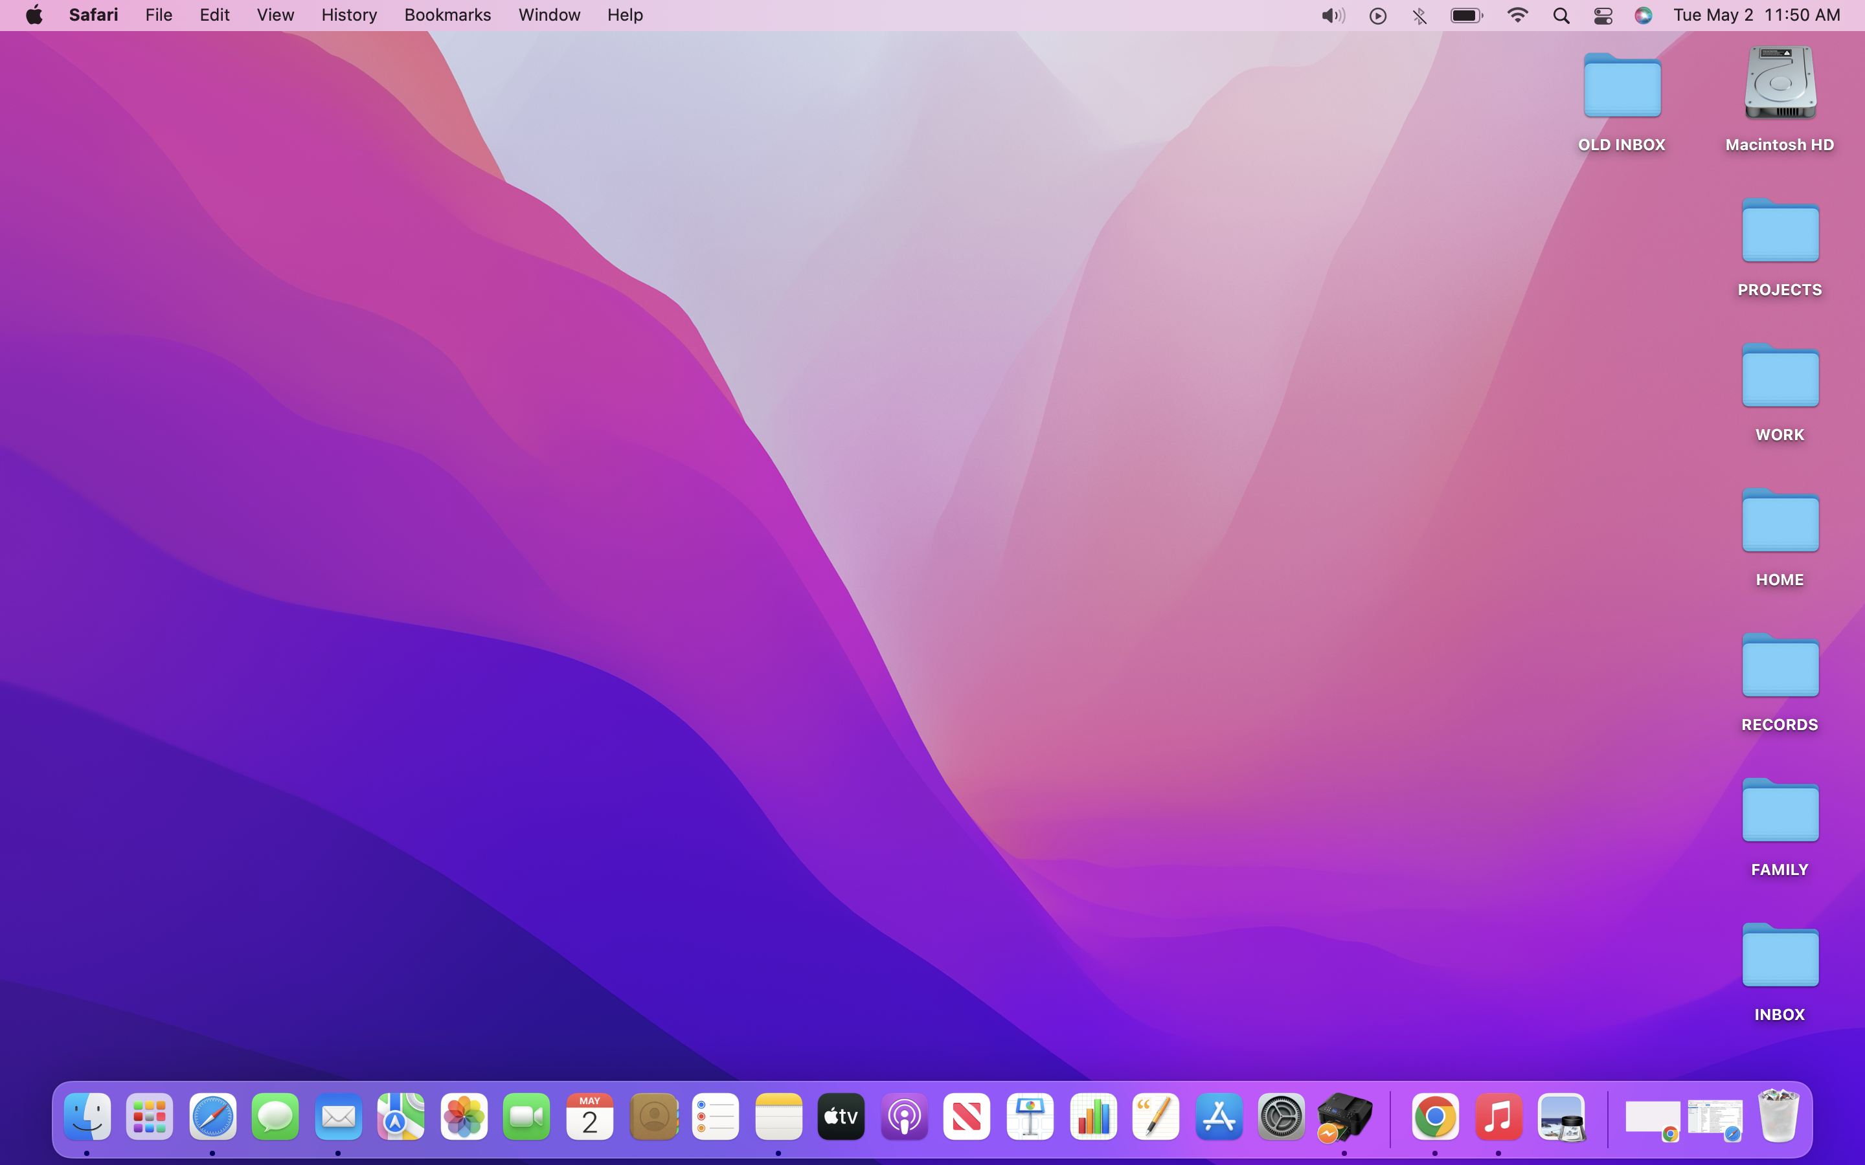This screenshot has width=1865, height=1165.
Task: Open Finder from the Dock
Action: [87, 1116]
